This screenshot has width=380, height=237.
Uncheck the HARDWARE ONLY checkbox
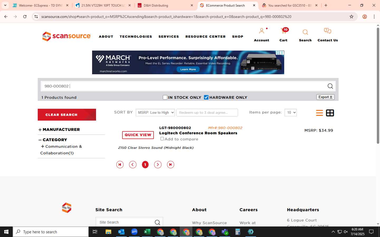click(x=206, y=97)
